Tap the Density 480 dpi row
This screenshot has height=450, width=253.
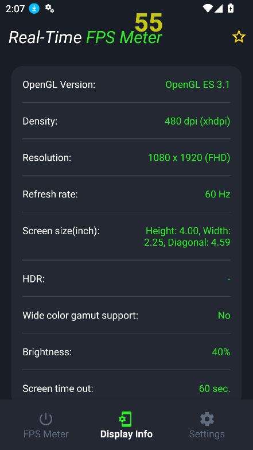(126, 121)
